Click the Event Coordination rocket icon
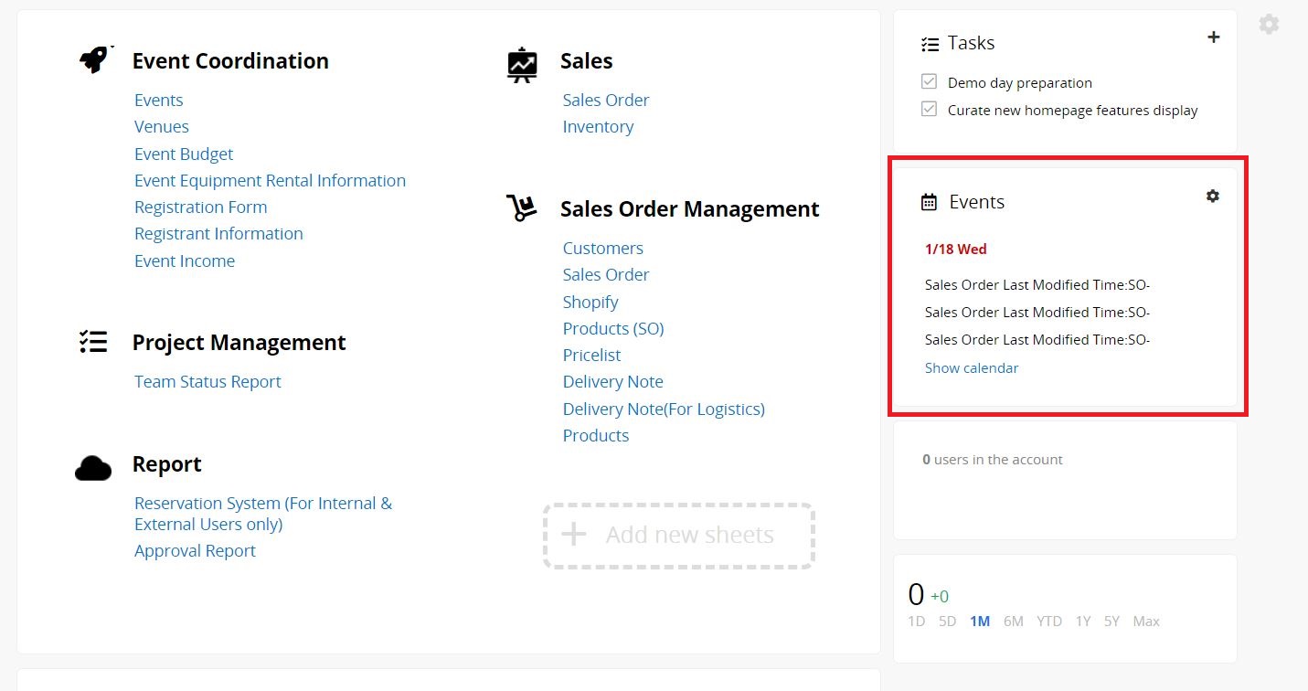Image resolution: width=1308 pixels, height=691 pixels. (x=95, y=59)
